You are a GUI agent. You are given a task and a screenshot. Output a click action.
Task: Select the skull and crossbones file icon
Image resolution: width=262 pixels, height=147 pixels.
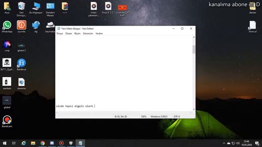[x=7, y=65]
